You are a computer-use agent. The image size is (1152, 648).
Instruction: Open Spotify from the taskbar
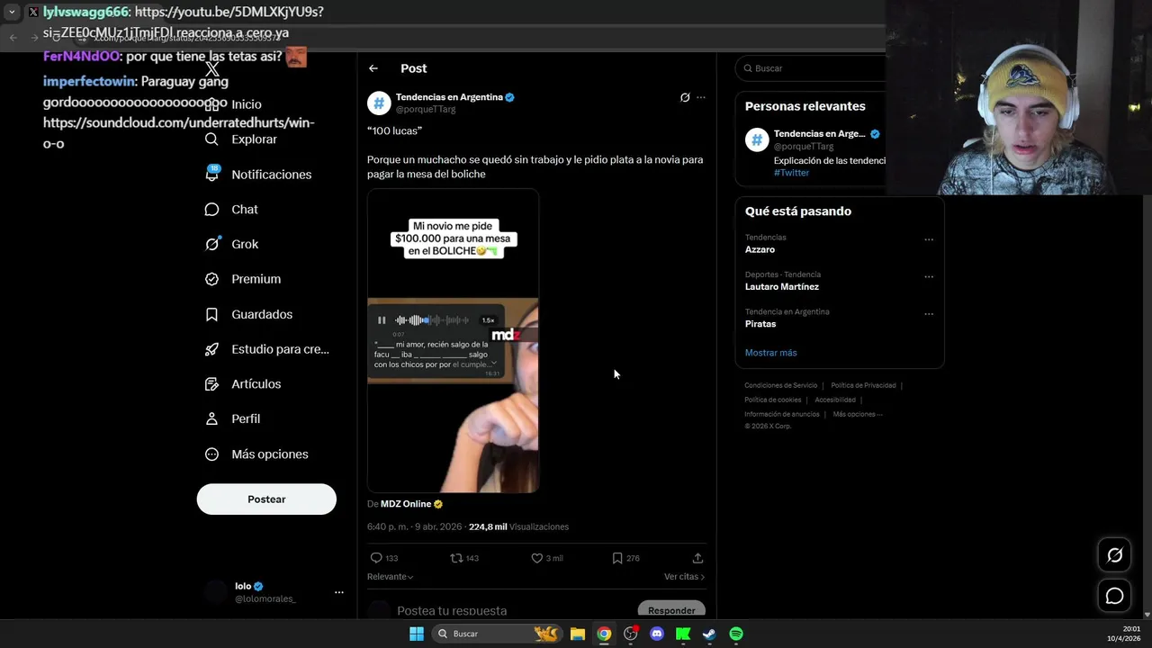736,634
